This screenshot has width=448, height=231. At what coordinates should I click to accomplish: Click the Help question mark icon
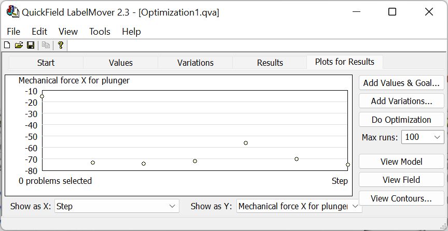point(61,46)
